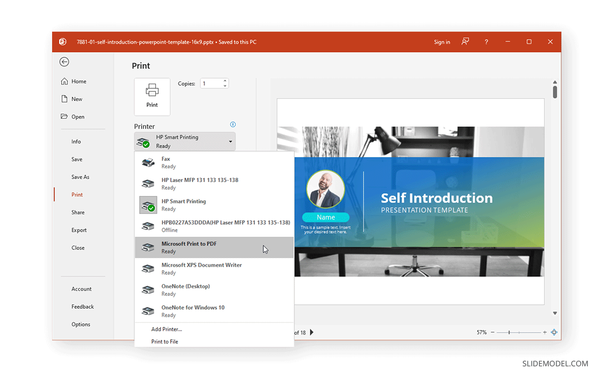Open the Printer selection dropdown
This screenshot has width=613, height=379.
coord(231,141)
